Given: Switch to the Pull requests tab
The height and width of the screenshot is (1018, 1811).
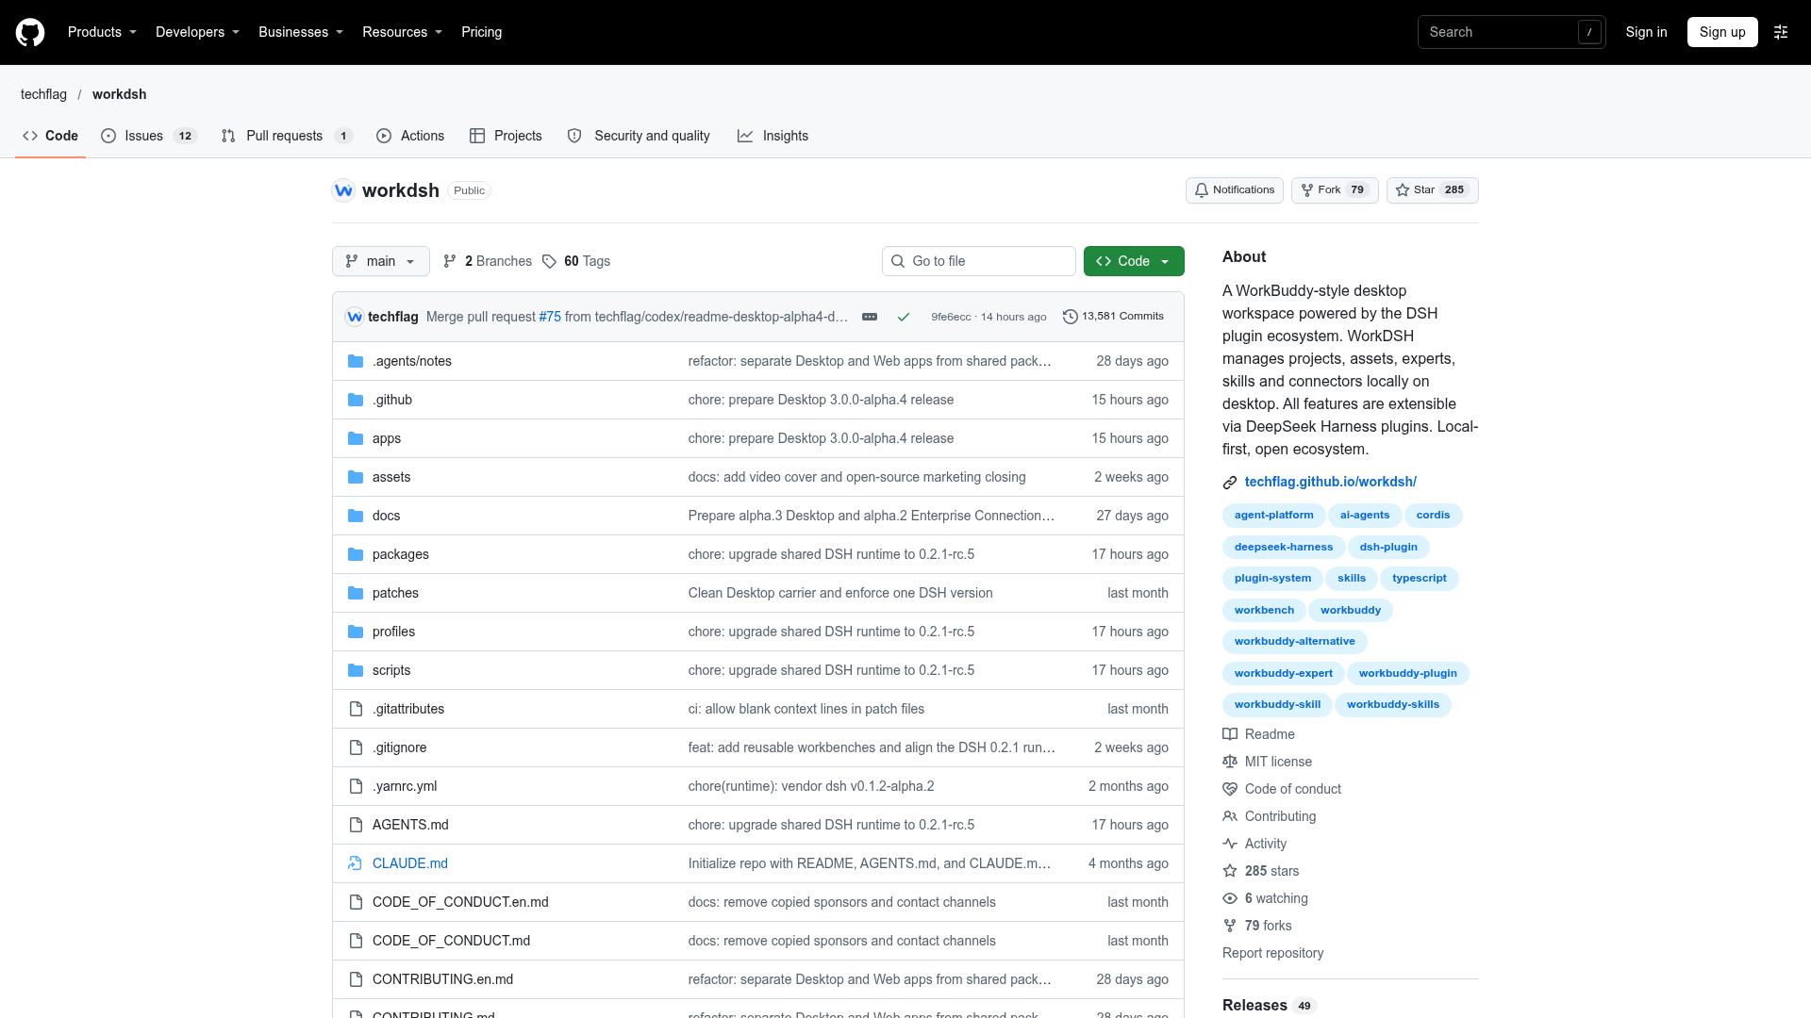Looking at the screenshot, I should click(x=286, y=136).
